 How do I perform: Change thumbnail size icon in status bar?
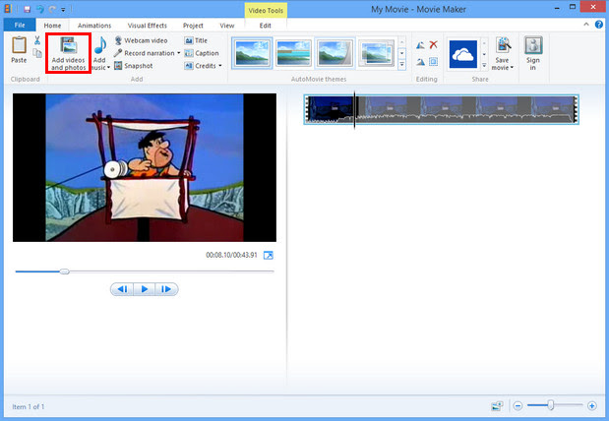tap(497, 406)
